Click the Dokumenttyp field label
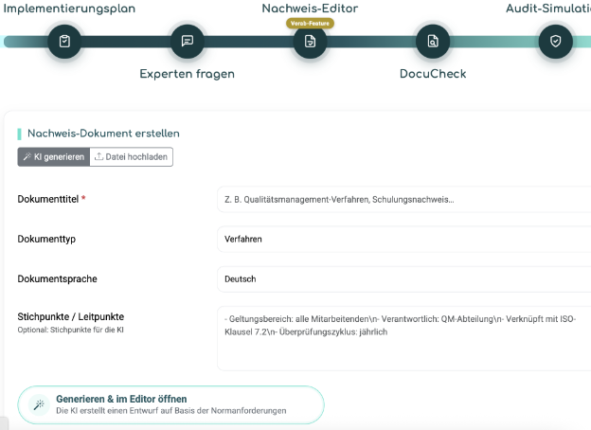The height and width of the screenshot is (430, 591). click(x=46, y=239)
